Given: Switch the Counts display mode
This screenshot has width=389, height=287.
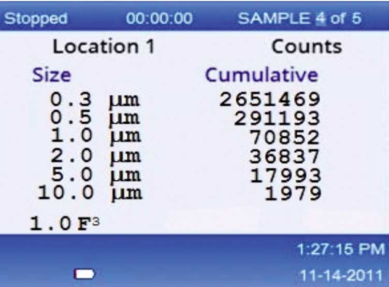Looking at the screenshot, I should (307, 47).
